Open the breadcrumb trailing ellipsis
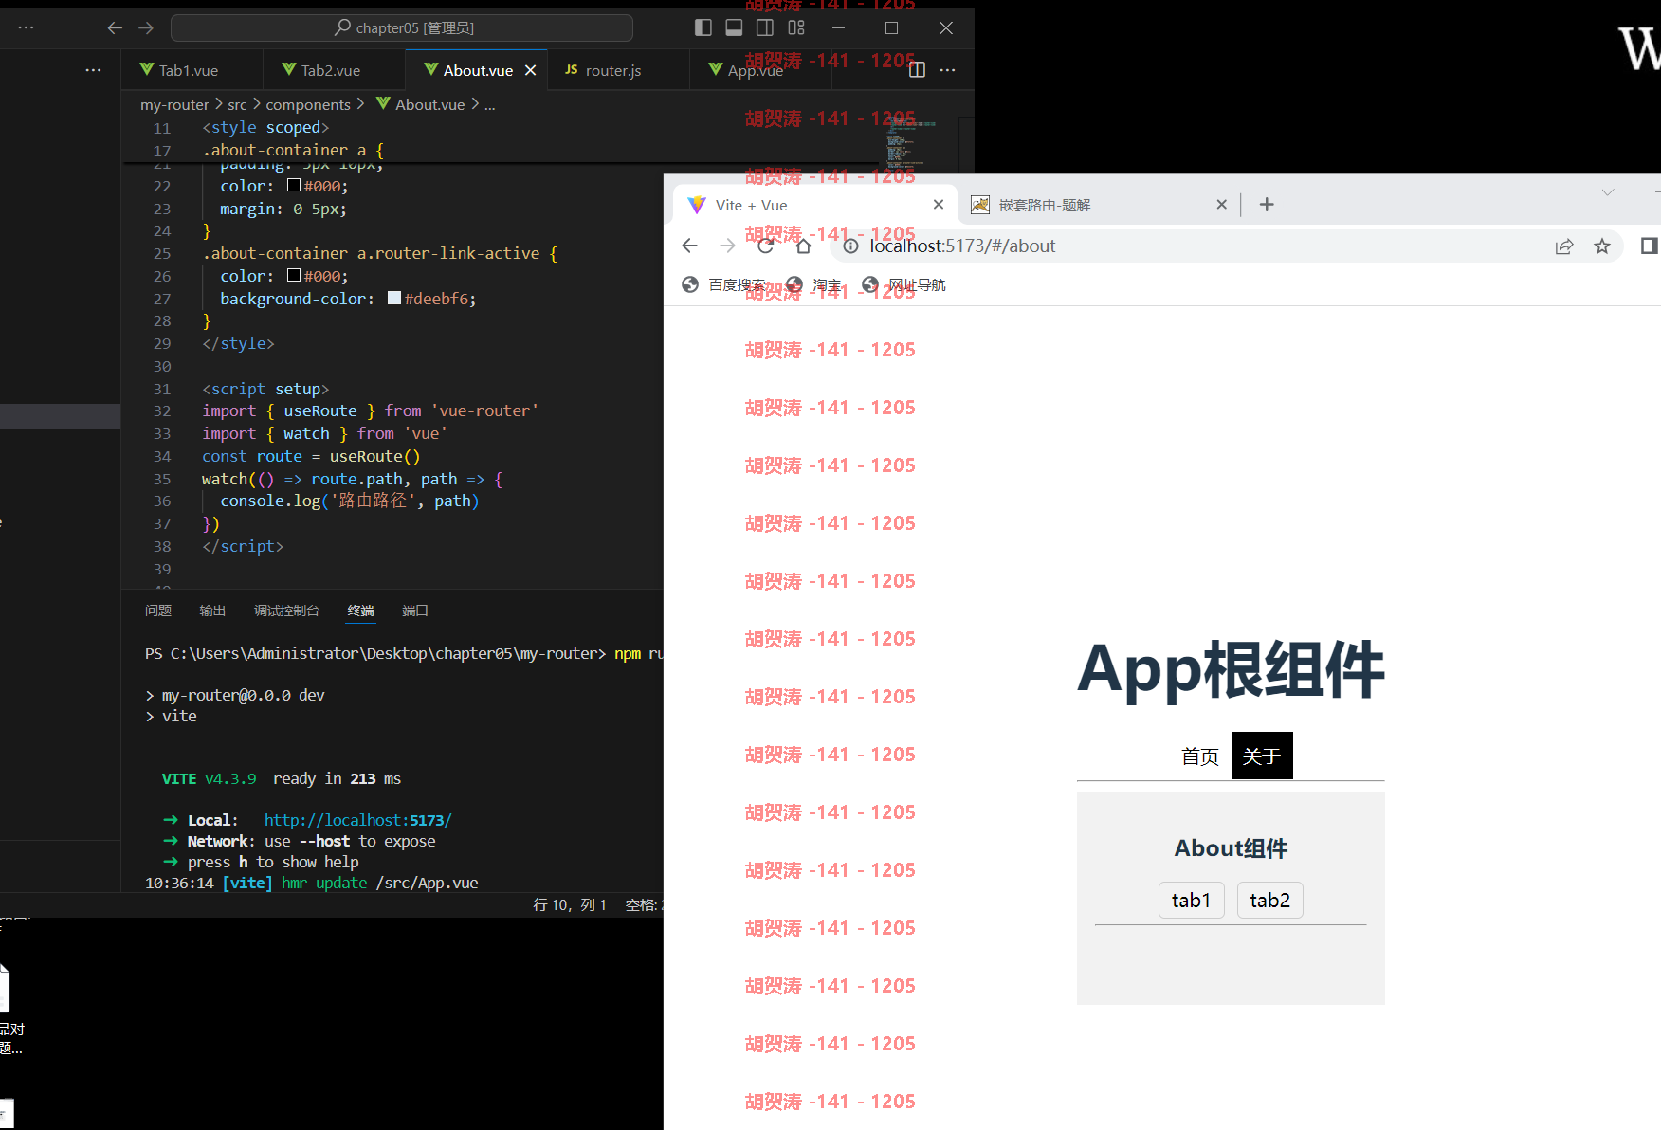This screenshot has width=1661, height=1130. click(x=489, y=104)
